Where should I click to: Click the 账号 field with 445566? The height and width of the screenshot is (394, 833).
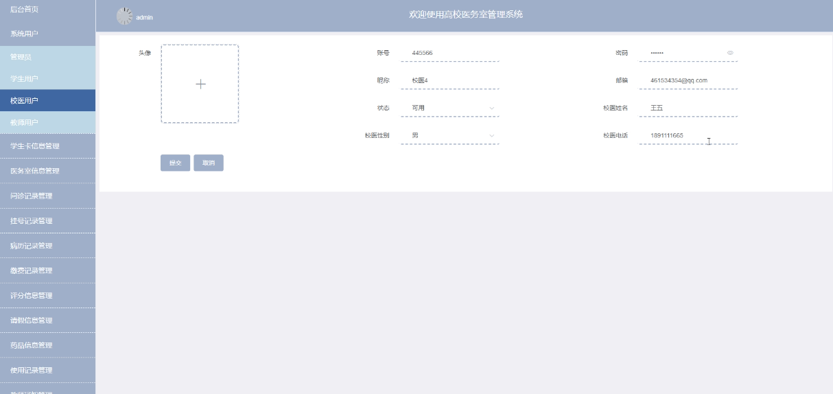[450, 53]
